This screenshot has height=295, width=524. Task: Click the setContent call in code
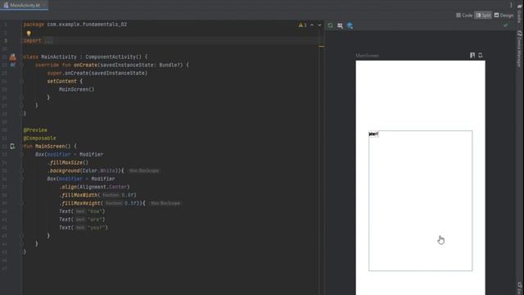coord(62,81)
